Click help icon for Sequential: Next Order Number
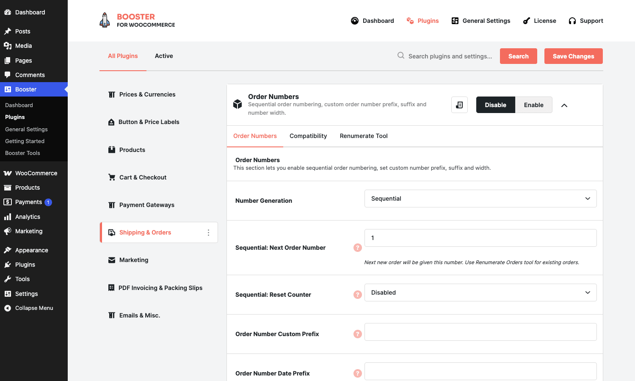Image resolution: width=635 pixels, height=381 pixels. [358, 248]
